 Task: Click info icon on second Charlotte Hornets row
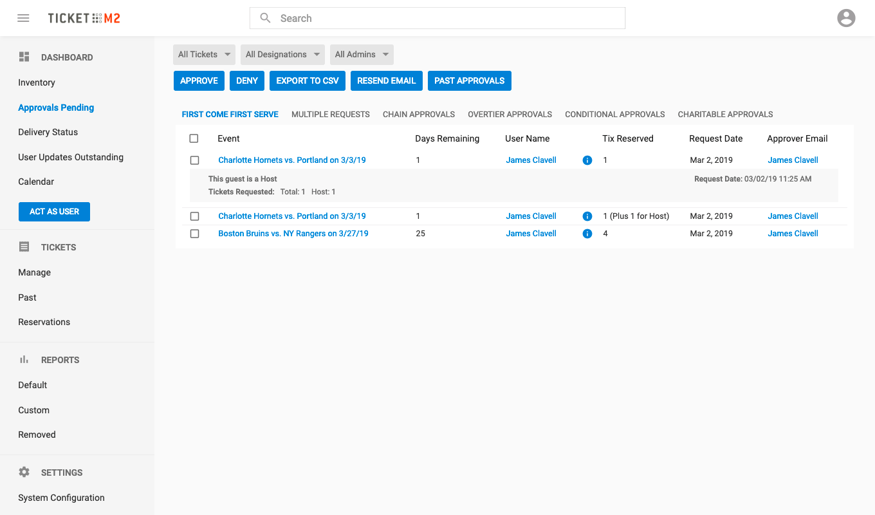[x=587, y=216]
